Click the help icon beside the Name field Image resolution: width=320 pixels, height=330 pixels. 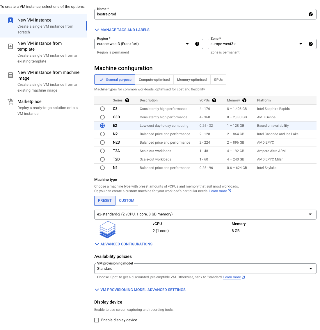pyautogui.click(x=311, y=14)
